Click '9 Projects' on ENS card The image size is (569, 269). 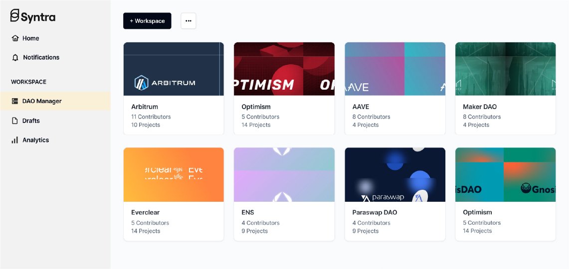255,231
